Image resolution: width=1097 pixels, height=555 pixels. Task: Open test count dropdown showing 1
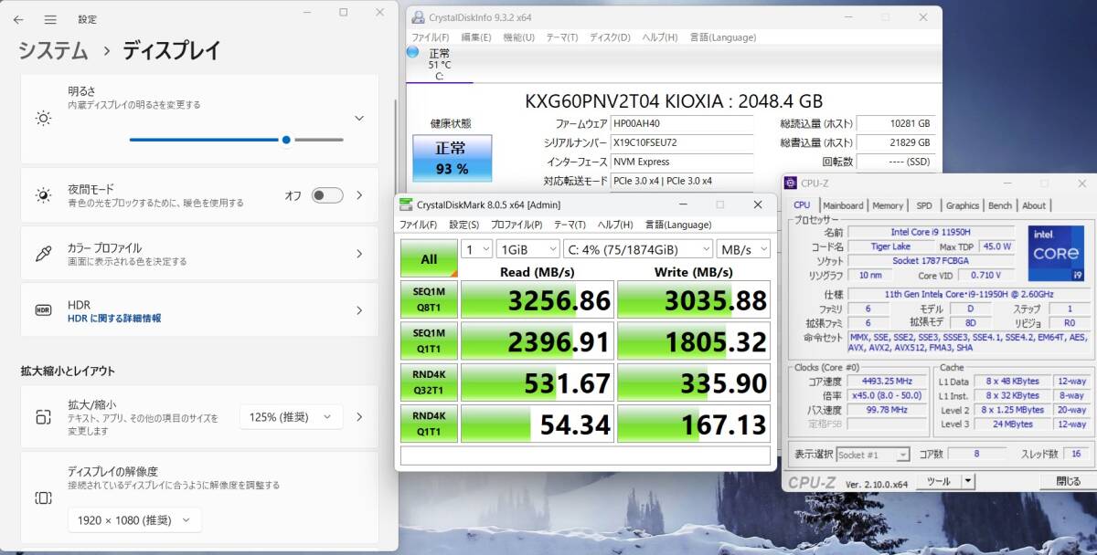click(x=476, y=248)
